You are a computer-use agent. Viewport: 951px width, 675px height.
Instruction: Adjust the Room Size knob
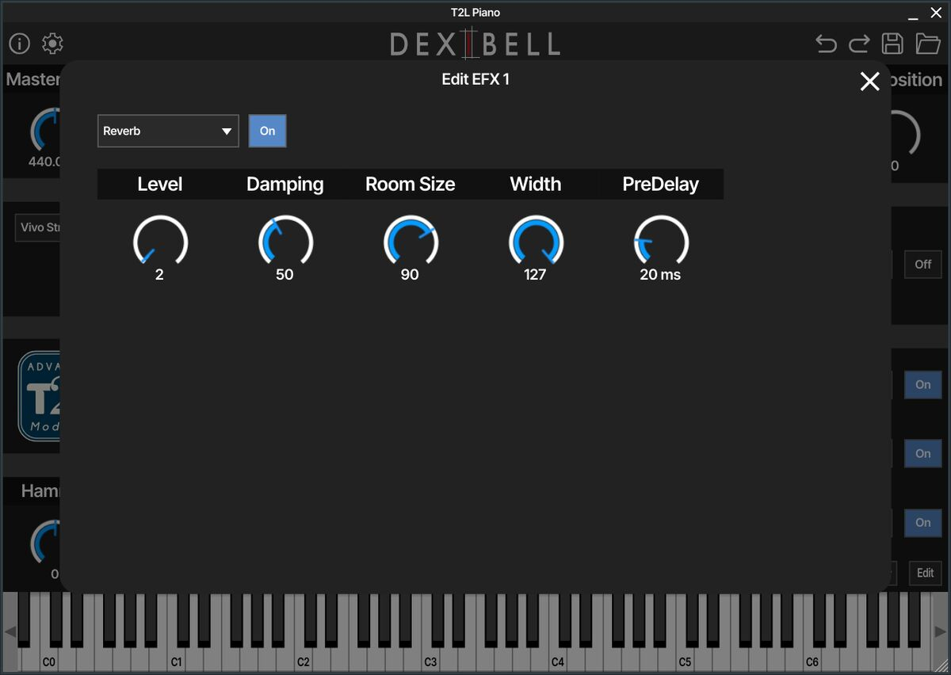(411, 241)
